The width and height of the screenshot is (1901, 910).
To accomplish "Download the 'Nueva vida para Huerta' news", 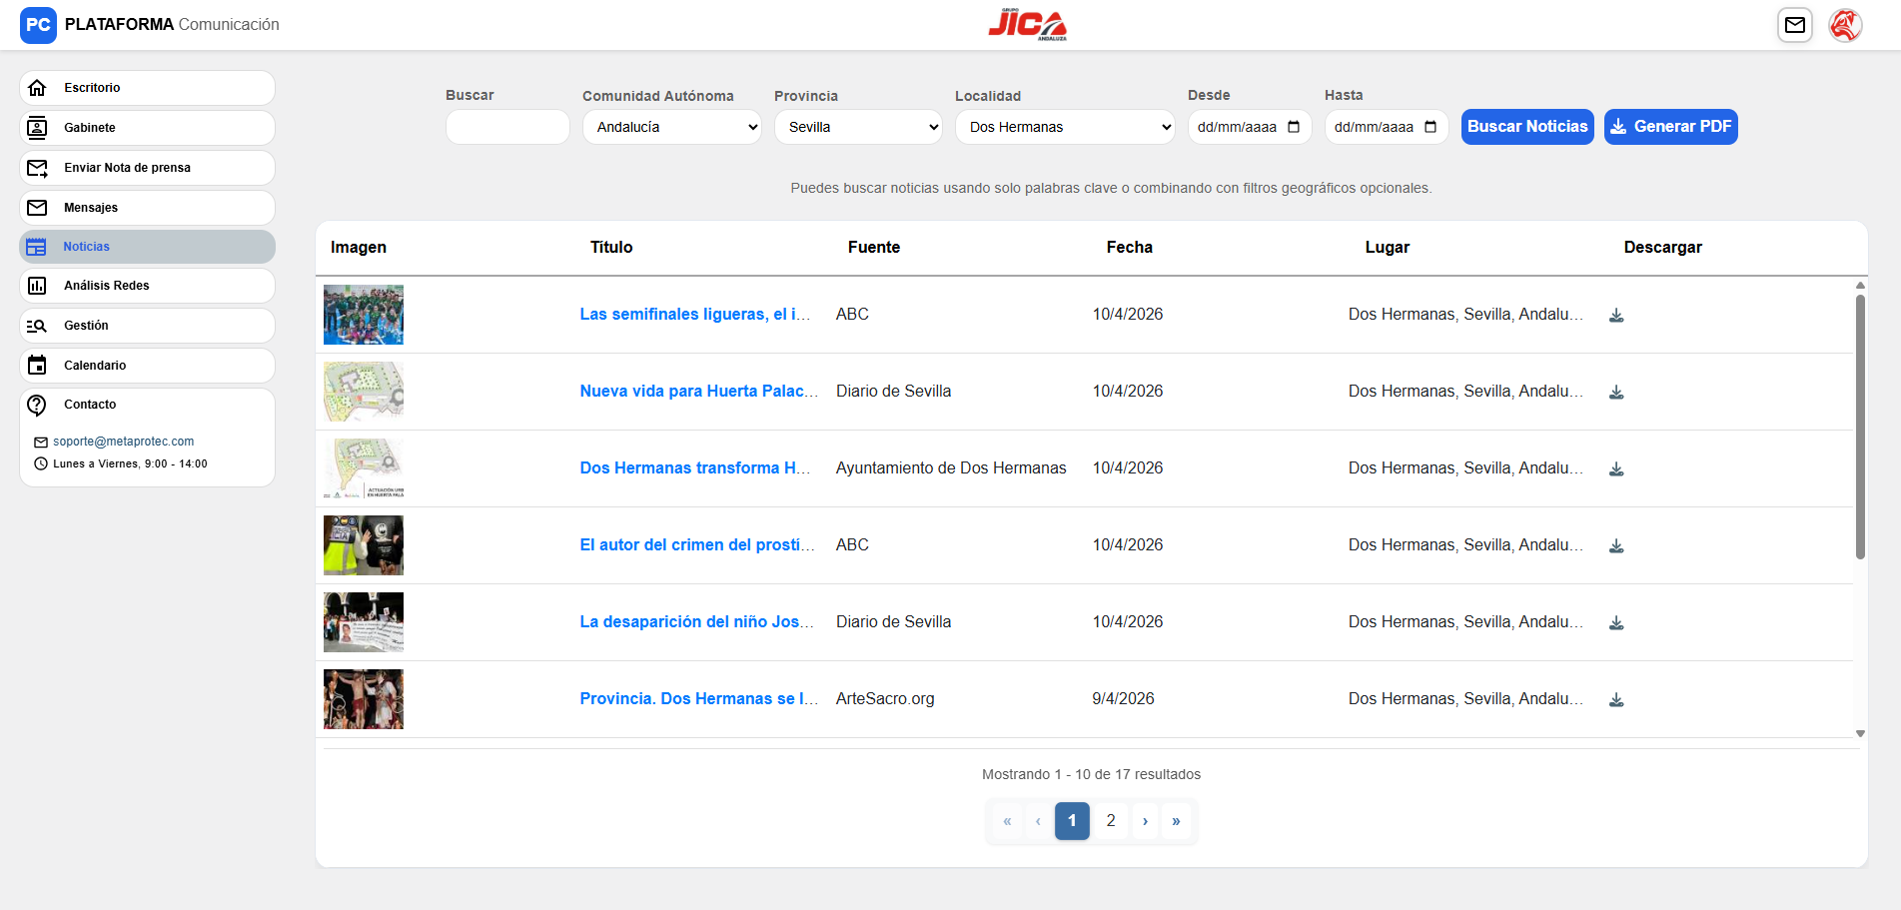I will (x=1615, y=393).
